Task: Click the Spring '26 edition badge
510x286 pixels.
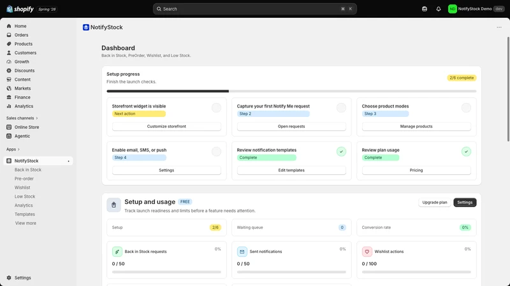Action: [47, 9]
